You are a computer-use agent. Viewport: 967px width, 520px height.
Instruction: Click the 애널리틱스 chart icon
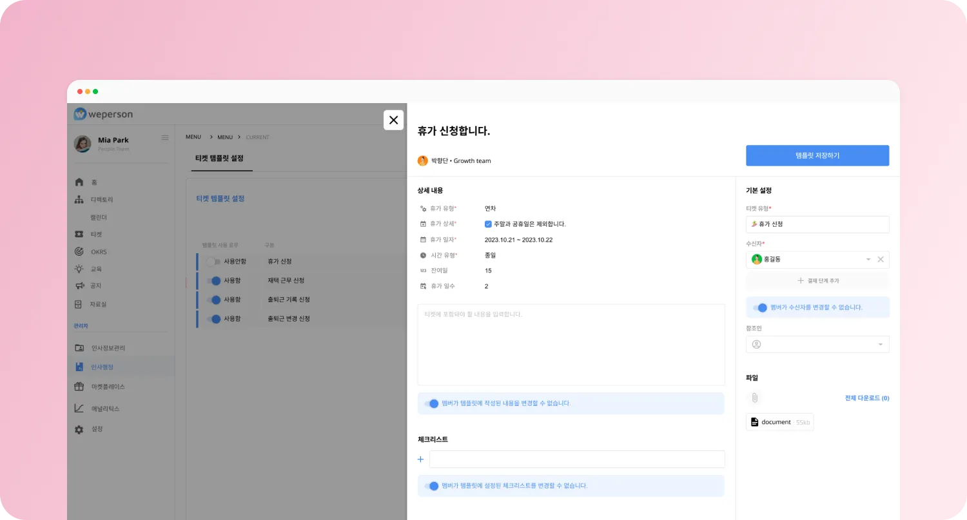click(x=79, y=409)
